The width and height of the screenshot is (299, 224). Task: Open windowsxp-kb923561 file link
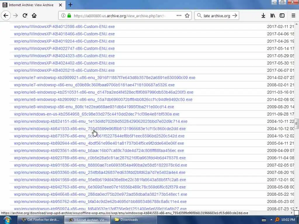99,150
